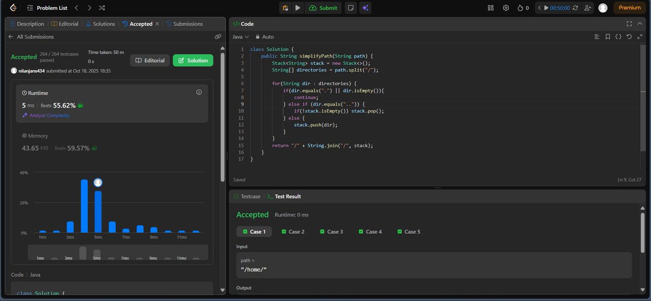Select Case 4
The image size is (651, 301).
[x=371, y=232]
